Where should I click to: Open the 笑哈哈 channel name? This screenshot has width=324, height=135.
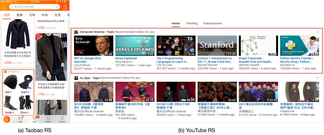pyautogui.click(x=120, y=111)
